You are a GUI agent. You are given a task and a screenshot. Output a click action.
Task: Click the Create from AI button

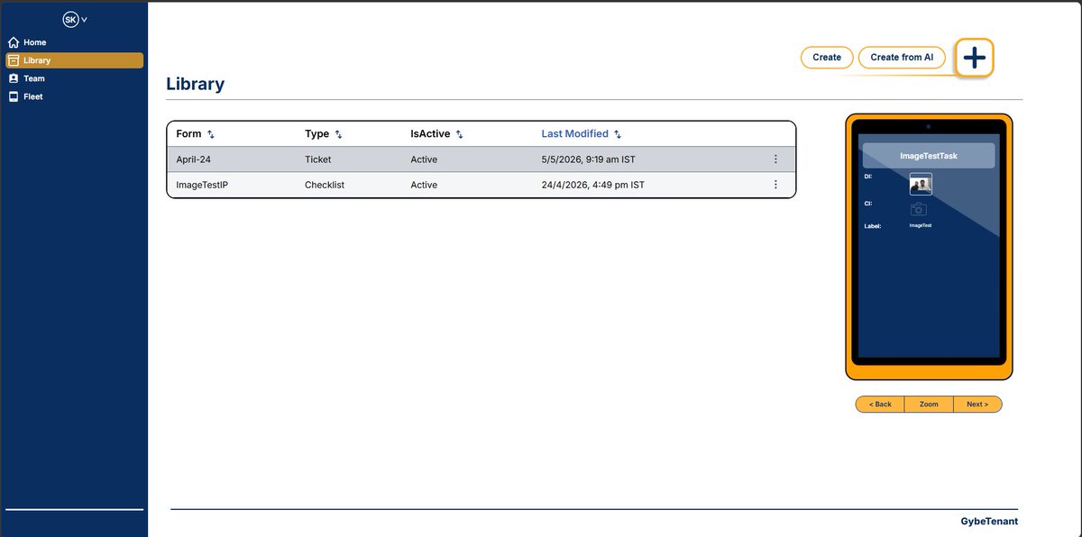pyautogui.click(x=902, y=57)
